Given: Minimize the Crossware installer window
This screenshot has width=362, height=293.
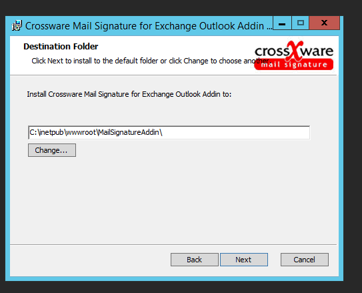Looking at the screenshot, I should point(282,23).
